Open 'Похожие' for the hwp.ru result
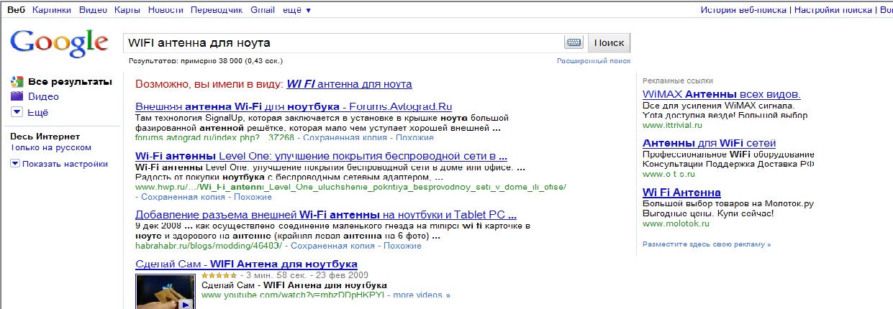 point(253,197)
